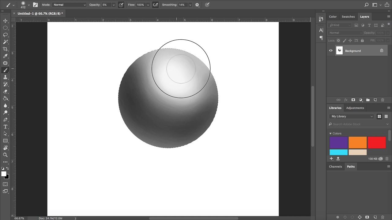Viewport: 392px width, 220px height.
Task: Toggle Quick Mask mode
Action: (5, 184)
